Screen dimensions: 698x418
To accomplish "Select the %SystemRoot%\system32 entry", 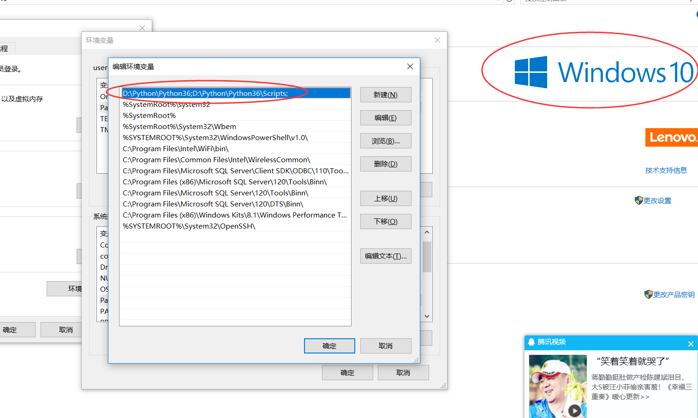I will (x=235, y=105).
